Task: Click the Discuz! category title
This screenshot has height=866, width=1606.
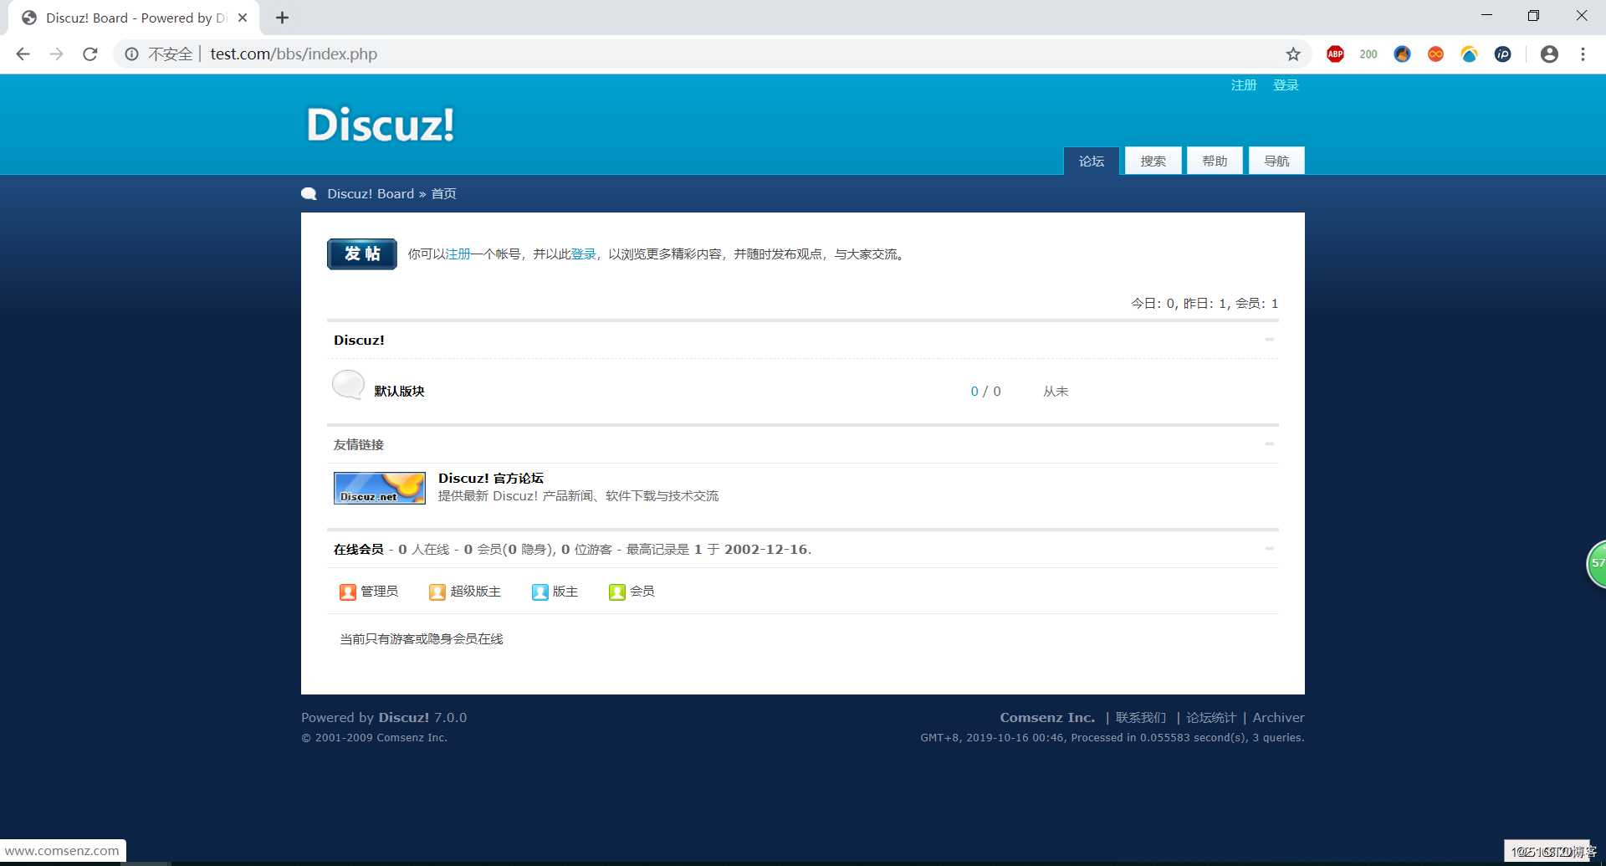Action: click(x=359, y=341)
